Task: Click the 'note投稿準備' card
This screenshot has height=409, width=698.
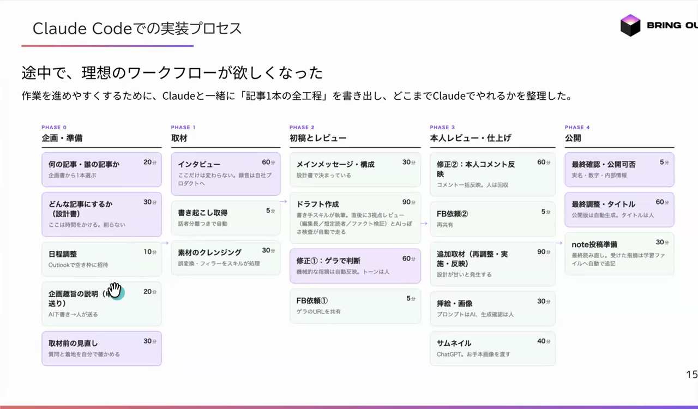Action: pos(619,254)
